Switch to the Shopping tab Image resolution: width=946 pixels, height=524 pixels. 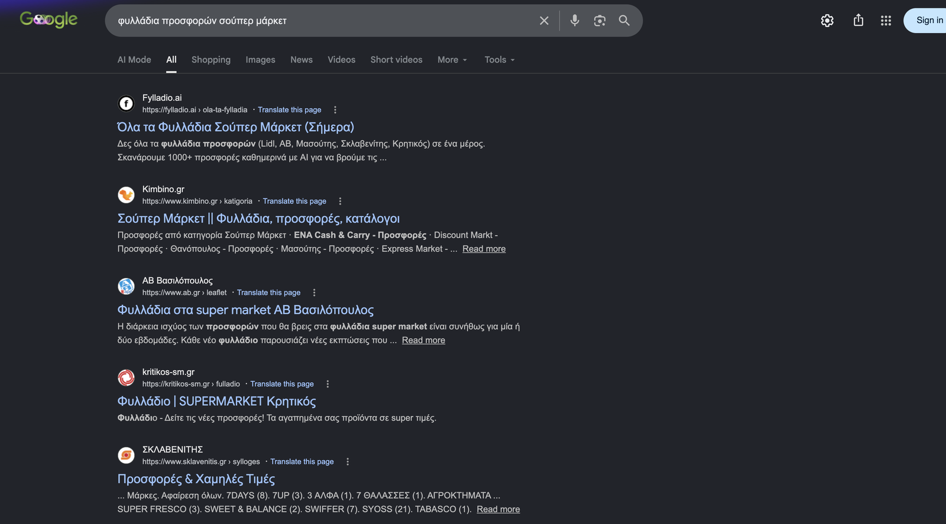[x=211, y=60]
